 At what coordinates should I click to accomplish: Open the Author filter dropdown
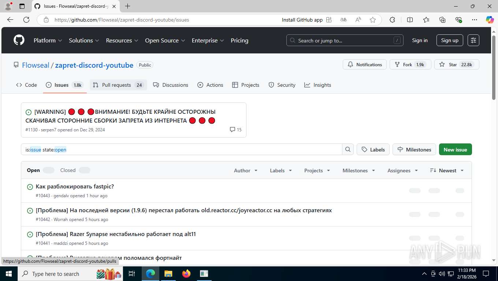click(x=246, y=171)
